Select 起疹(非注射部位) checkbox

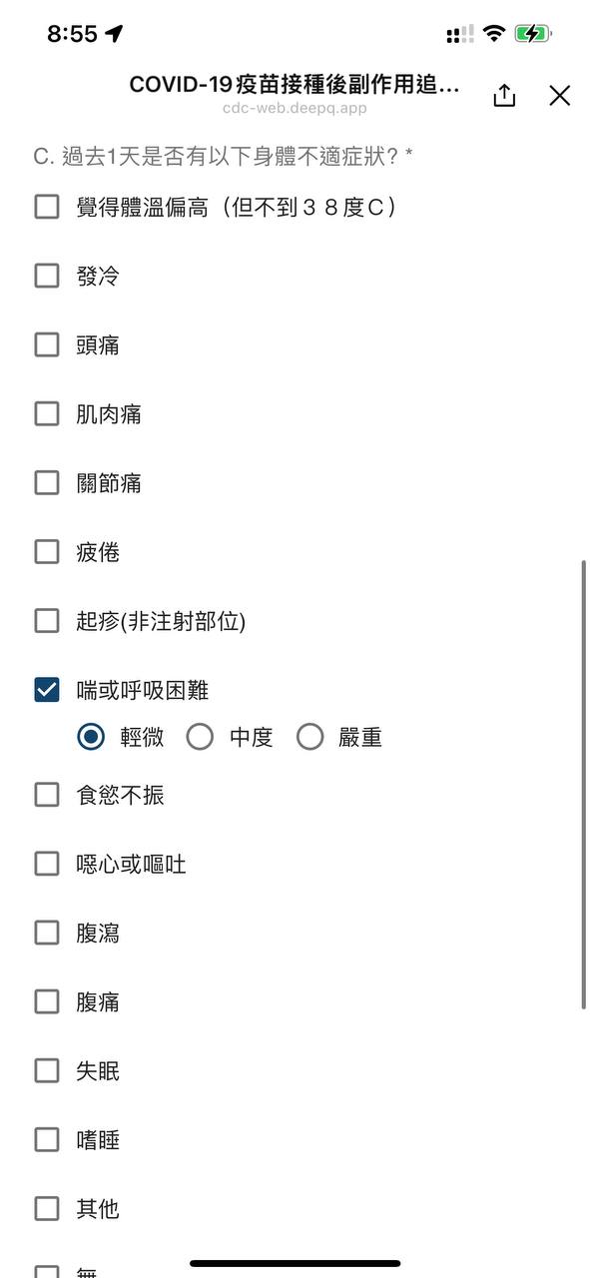(x=47, y=620)
